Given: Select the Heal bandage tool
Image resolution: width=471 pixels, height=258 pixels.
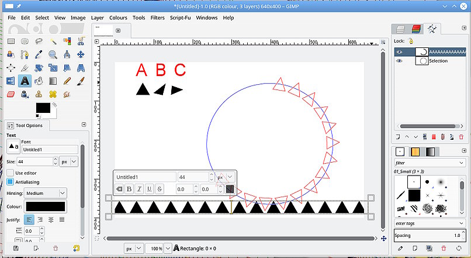Looking at the screenshot, I should click(53, 94).
